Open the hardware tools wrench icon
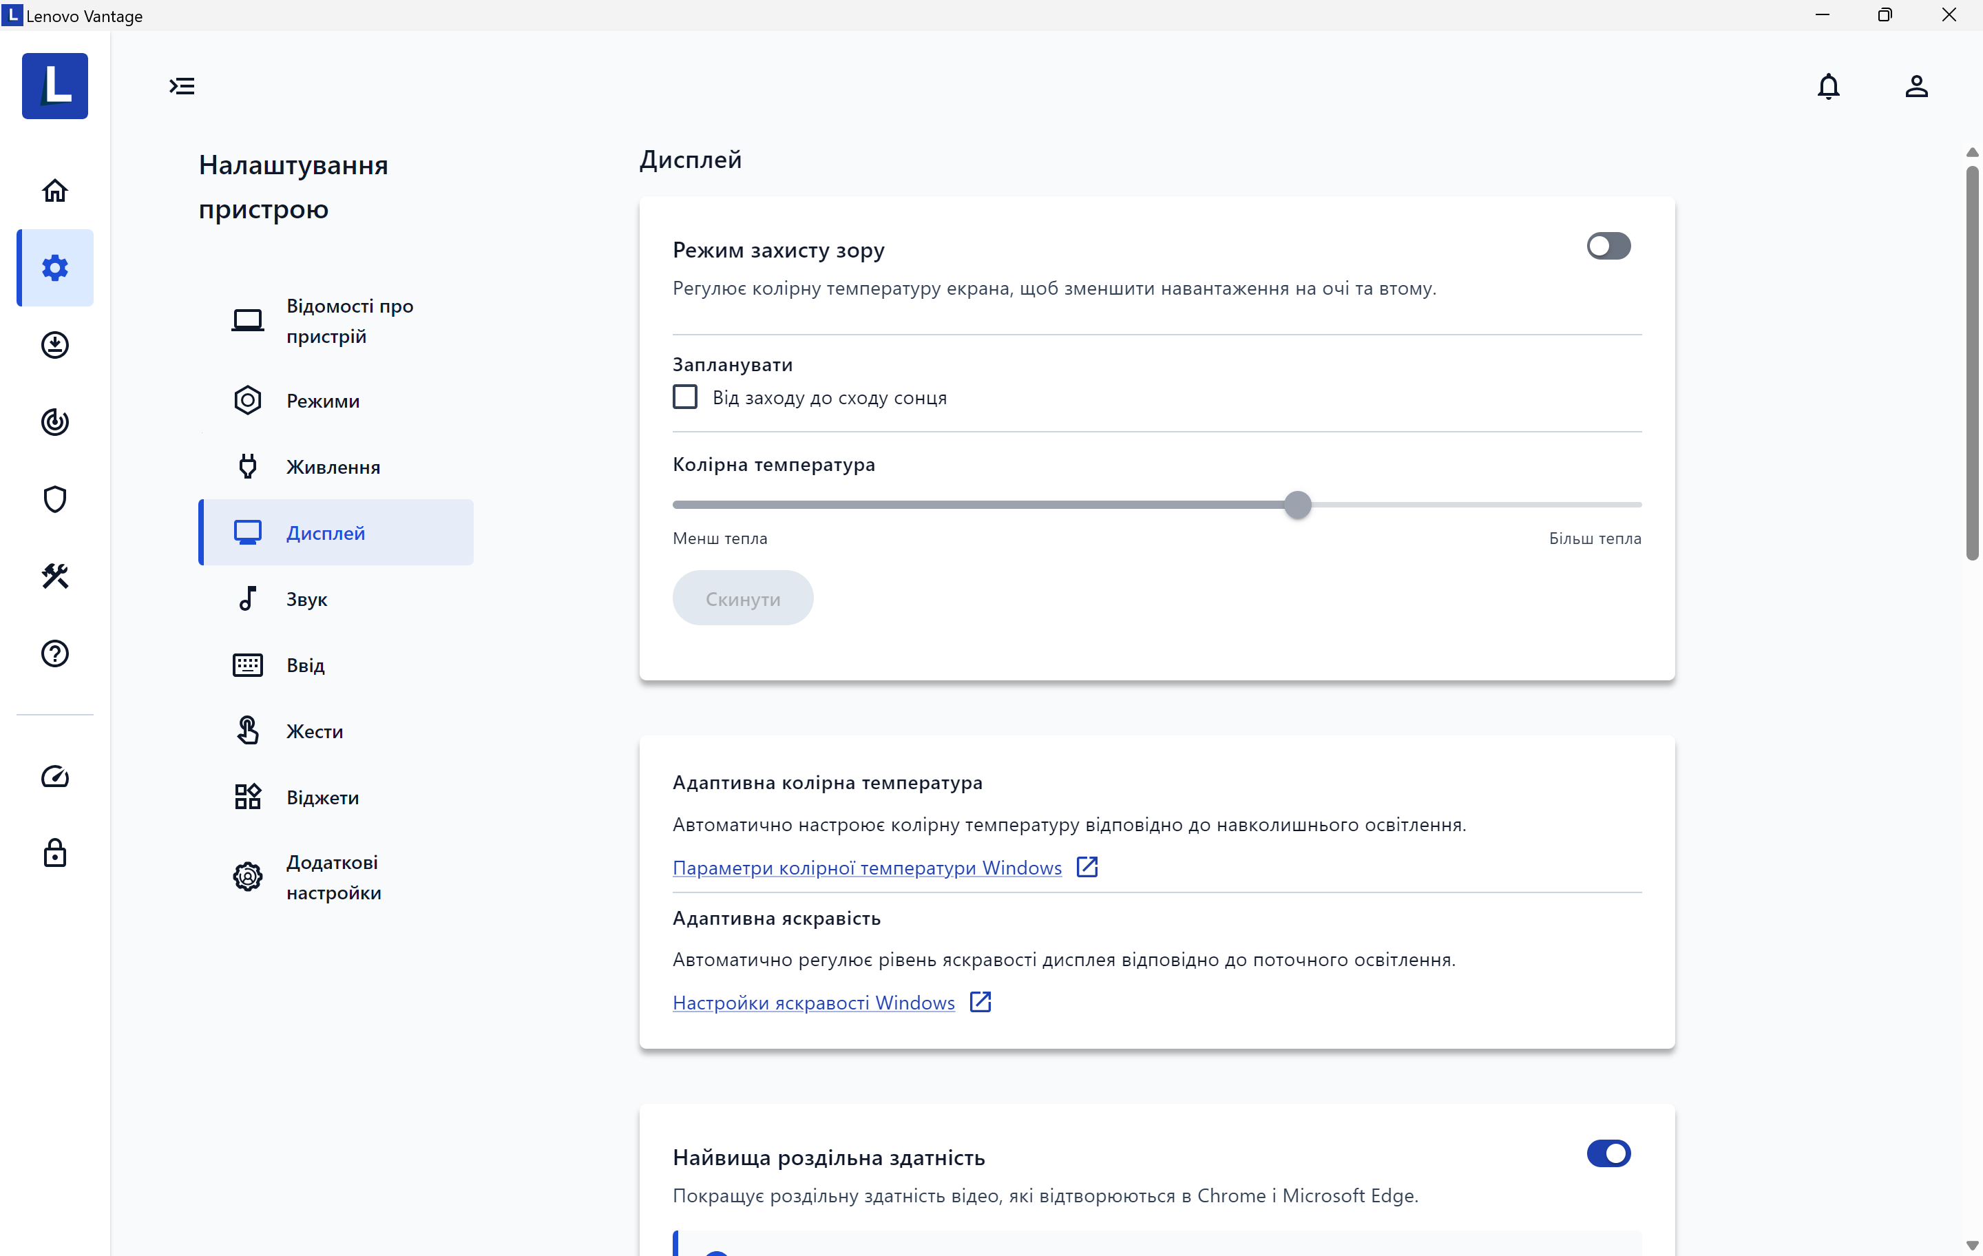 54,576
